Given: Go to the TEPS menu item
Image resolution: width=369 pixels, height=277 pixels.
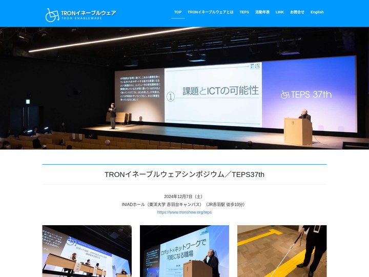Looking at the screenshot, I should [x=244, y=12].
